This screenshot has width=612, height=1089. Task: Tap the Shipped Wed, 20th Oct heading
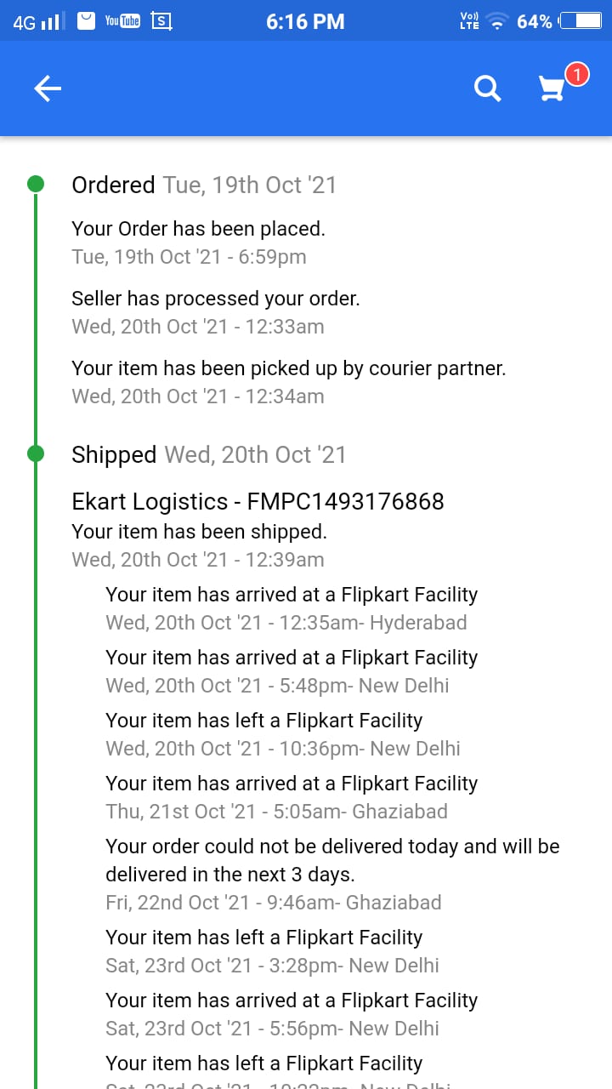click(209, 454)
